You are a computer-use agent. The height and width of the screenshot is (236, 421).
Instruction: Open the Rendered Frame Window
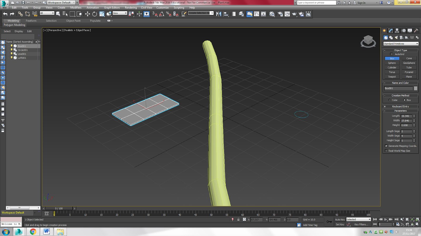tap(287, 14)
